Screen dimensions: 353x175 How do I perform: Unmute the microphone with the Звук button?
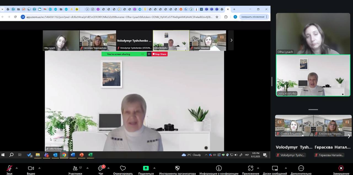pos(9,168)
